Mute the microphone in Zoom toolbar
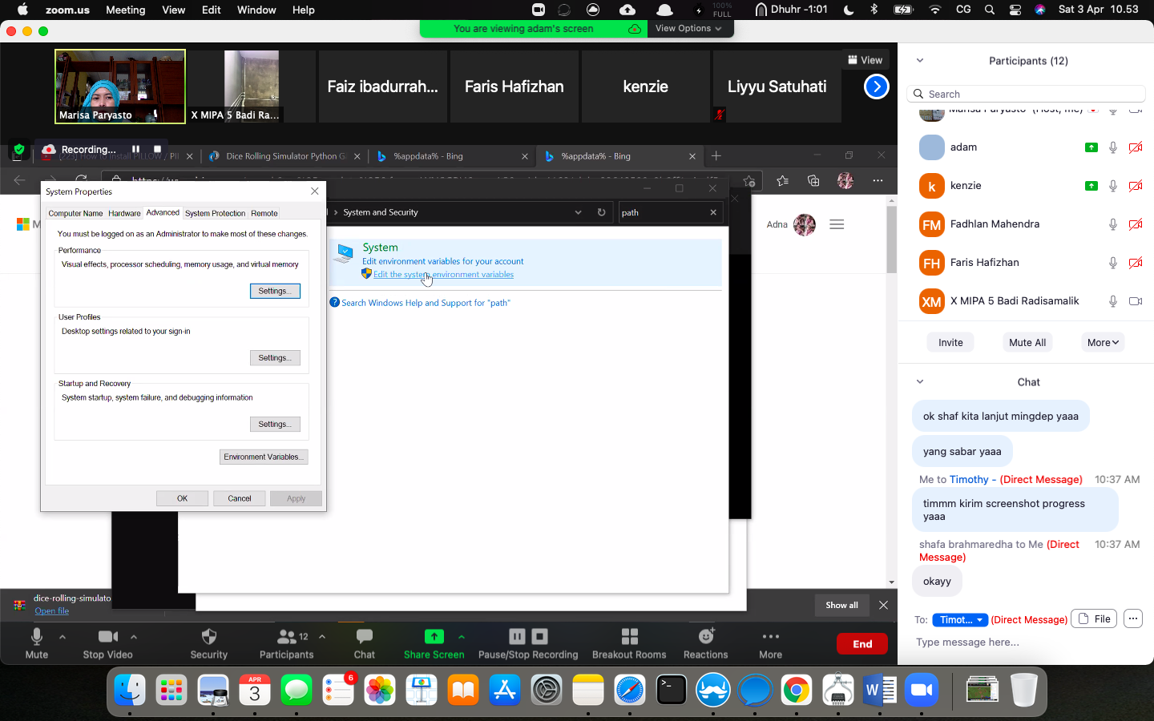 36,637
